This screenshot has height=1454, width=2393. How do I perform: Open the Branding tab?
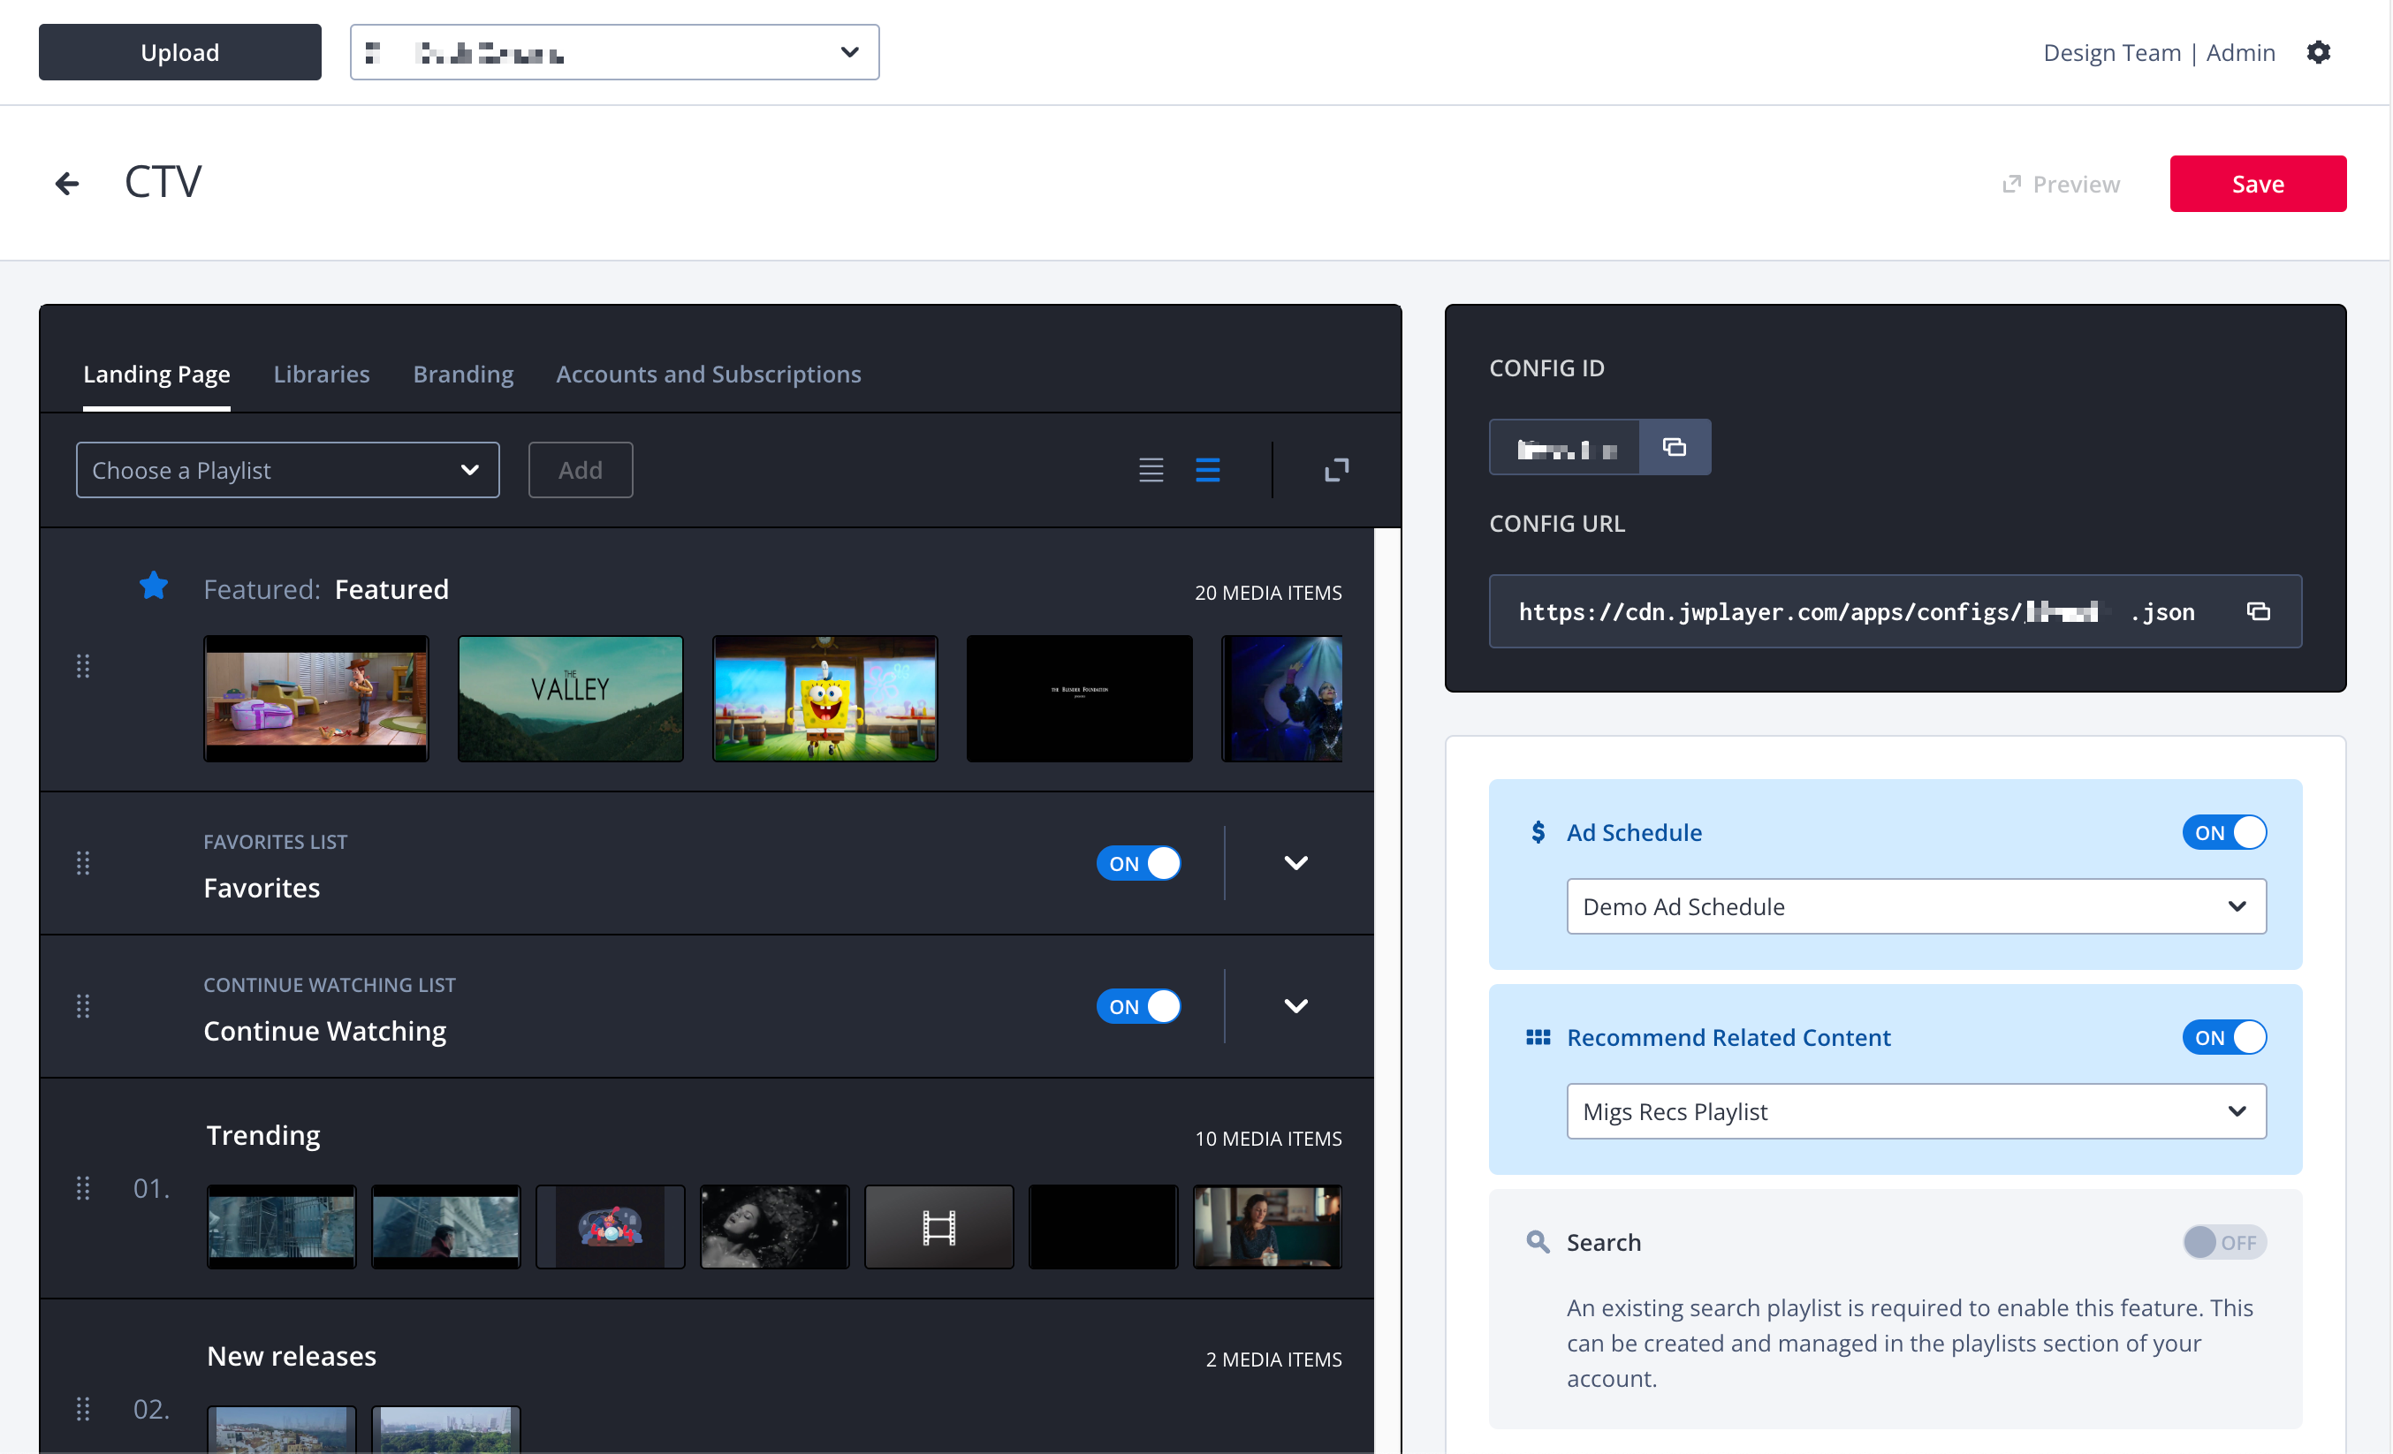pyautogui.click(x=463, y=375)
